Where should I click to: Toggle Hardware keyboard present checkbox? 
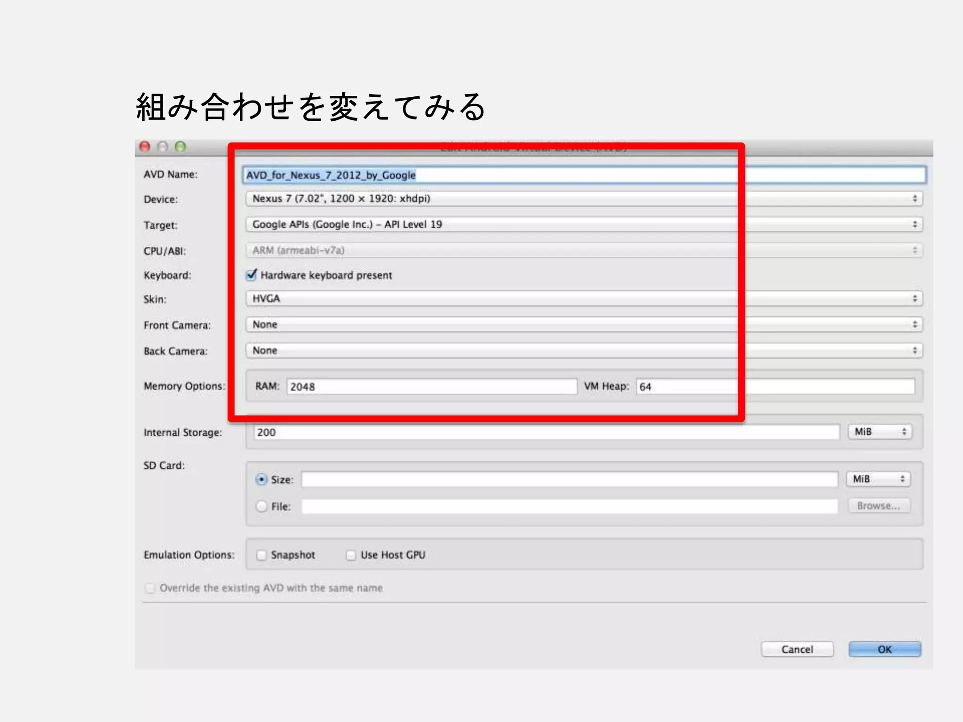pos(252,275)
